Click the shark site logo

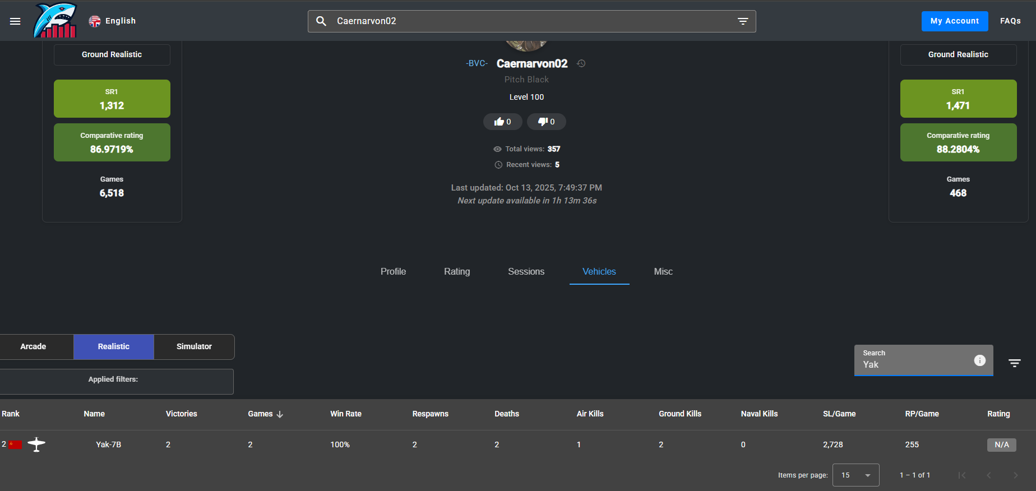coord(55,21)
